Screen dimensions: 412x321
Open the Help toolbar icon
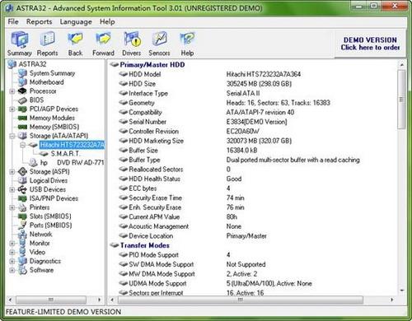coord(187,44)
